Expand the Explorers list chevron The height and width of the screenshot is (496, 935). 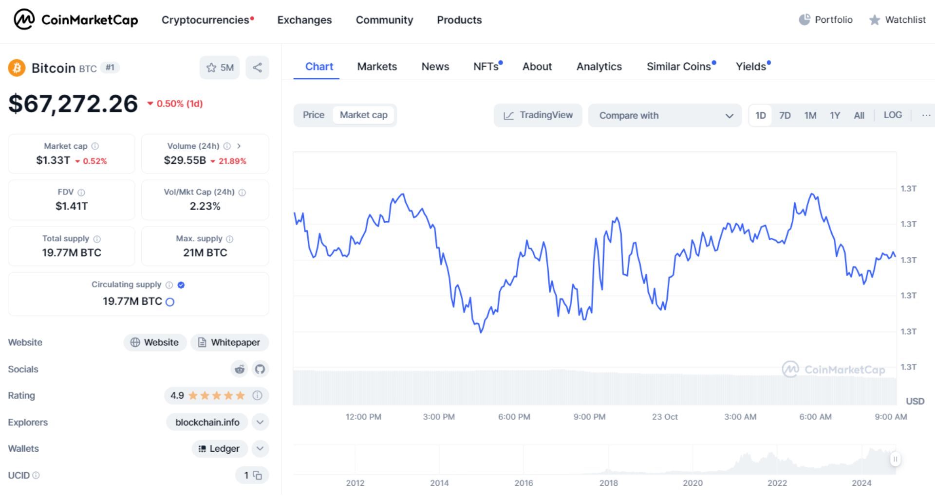[260, 422]
